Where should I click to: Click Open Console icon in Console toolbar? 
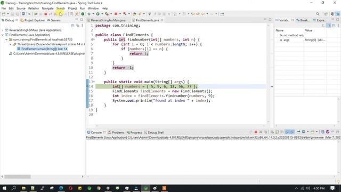(x=313, y=132)
